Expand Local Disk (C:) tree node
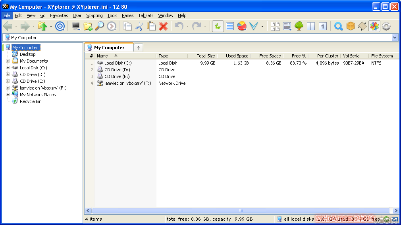This screenshot has width=401, height=225. tap(8, 68)
